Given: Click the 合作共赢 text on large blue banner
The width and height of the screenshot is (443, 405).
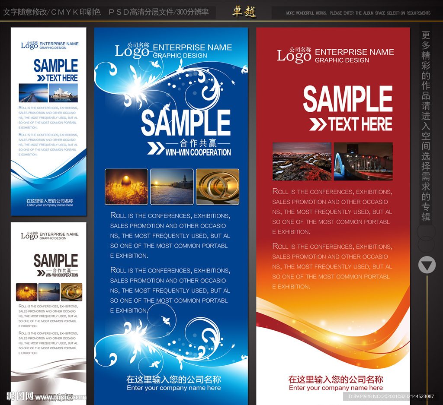Looking at the screenshot, I should [x=198, y=143].
